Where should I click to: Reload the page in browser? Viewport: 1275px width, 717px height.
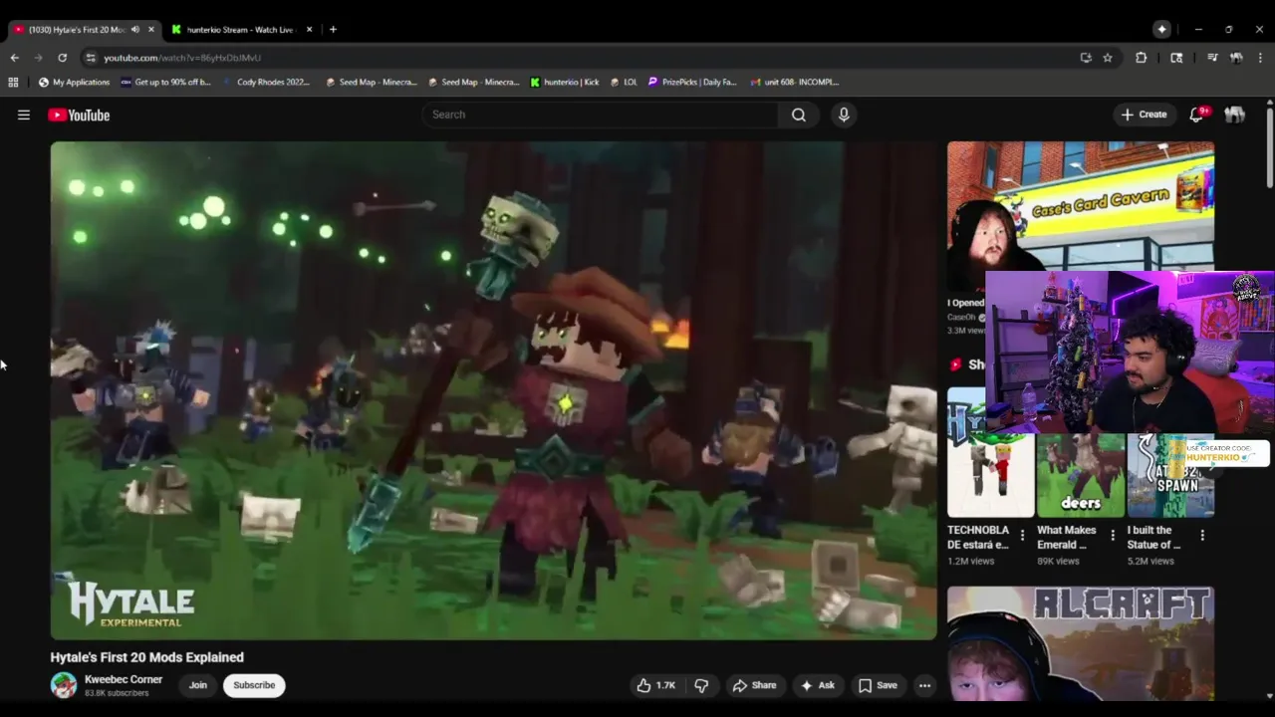pos(62,58)
